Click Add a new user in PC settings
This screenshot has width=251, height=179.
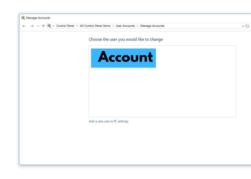108,121
